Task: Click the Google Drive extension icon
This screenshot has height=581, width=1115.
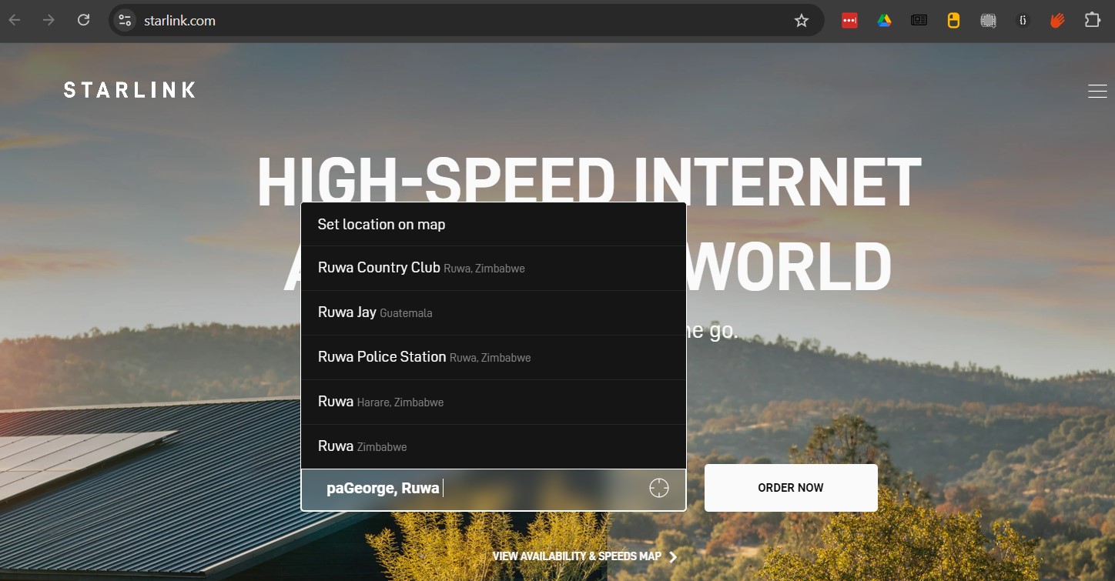Action: click(x=884, y=20)
